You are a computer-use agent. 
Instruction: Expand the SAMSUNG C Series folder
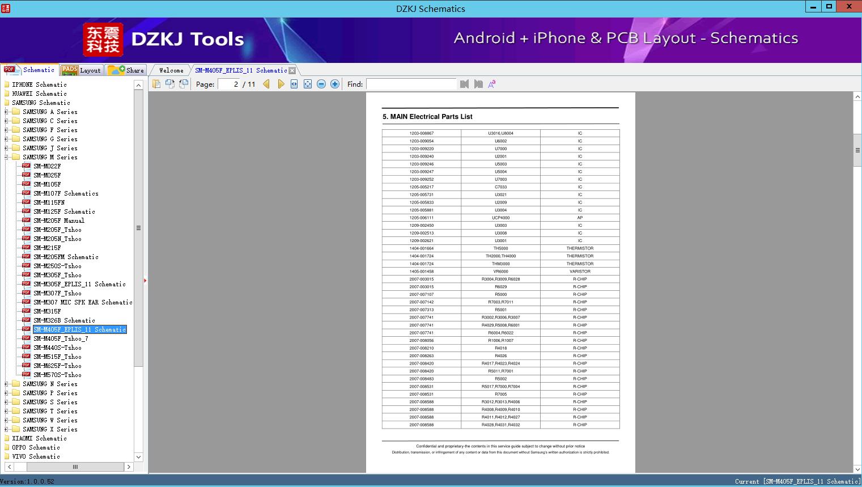[x=6, y=121]
